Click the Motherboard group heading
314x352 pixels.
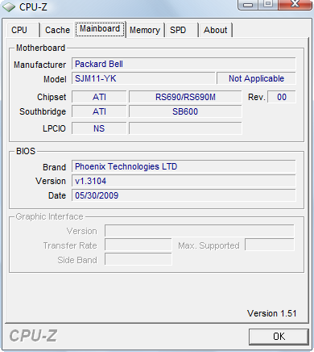[x=40, y=48]
